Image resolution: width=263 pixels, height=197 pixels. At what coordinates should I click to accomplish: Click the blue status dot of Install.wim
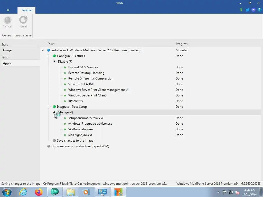[49, 50]
